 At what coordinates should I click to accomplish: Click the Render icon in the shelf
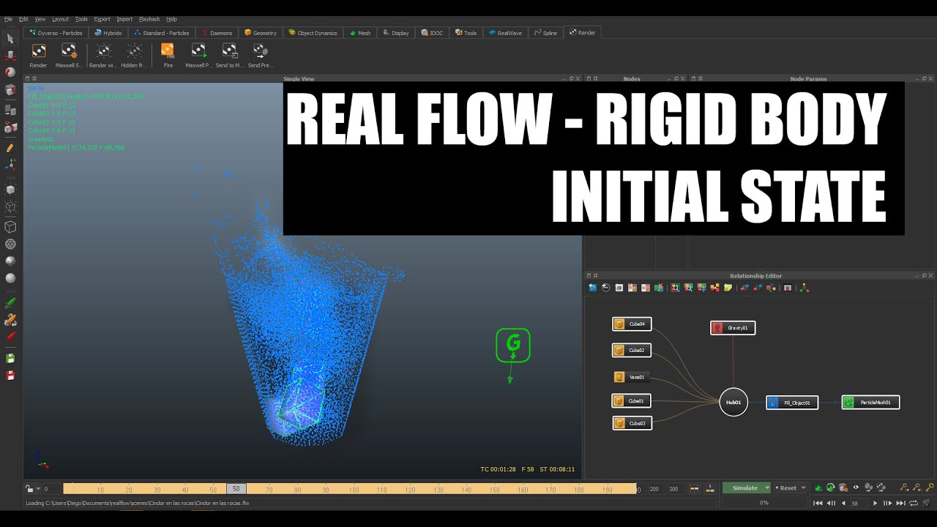click(38, 51)
